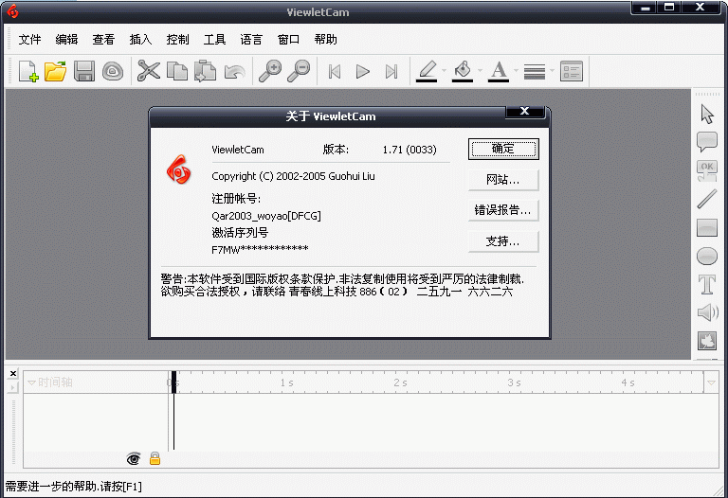Jump to previous slide control
728x498 pixels.
coord(335,72)
